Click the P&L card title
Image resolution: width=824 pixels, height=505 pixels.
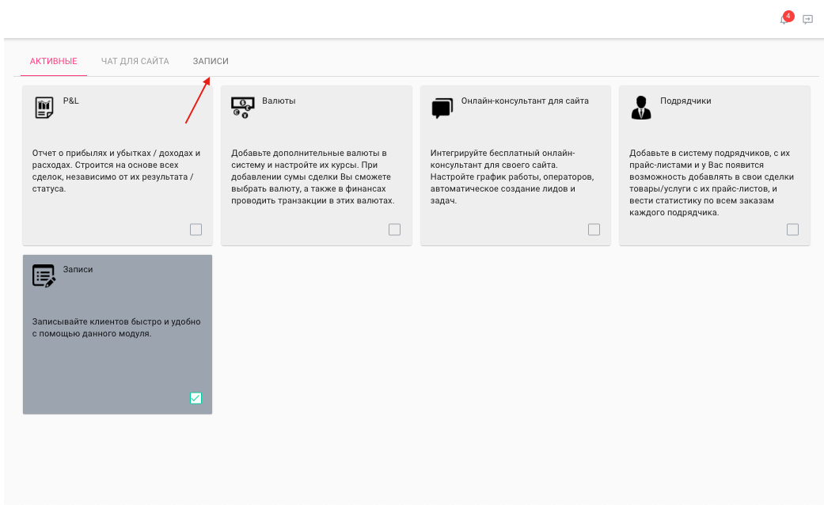(x=71, y=101)
